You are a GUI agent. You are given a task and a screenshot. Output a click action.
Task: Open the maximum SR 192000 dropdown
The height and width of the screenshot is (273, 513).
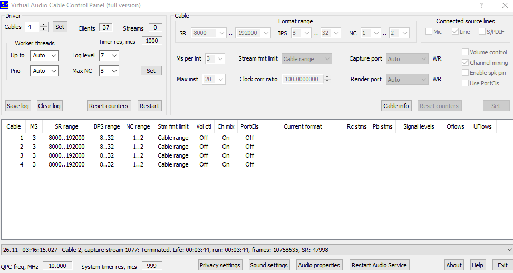point(253,33)
